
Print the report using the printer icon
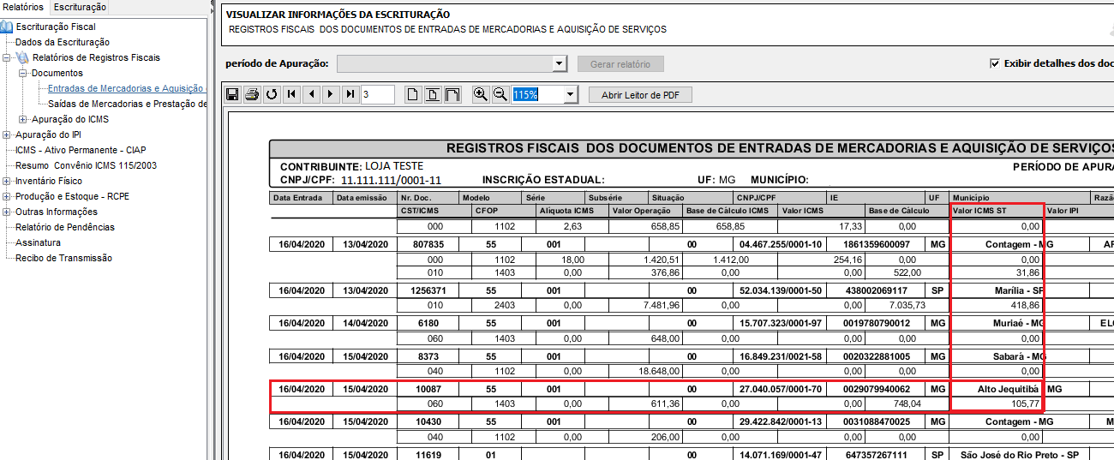(x=252, y=94)
